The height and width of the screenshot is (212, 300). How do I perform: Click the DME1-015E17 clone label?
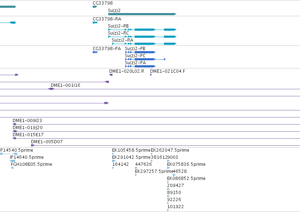(x=28, y=135)
